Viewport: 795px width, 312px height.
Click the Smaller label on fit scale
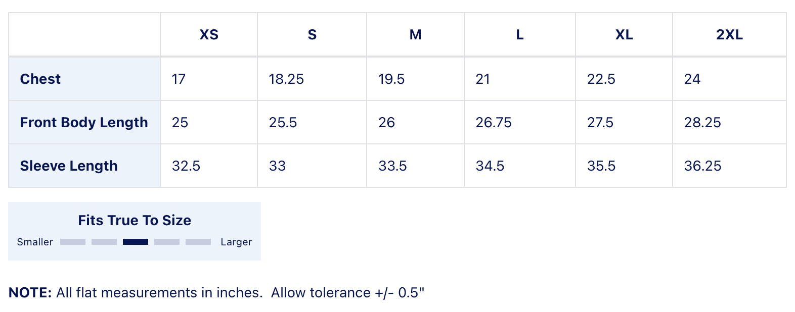(x=35, y=242)
